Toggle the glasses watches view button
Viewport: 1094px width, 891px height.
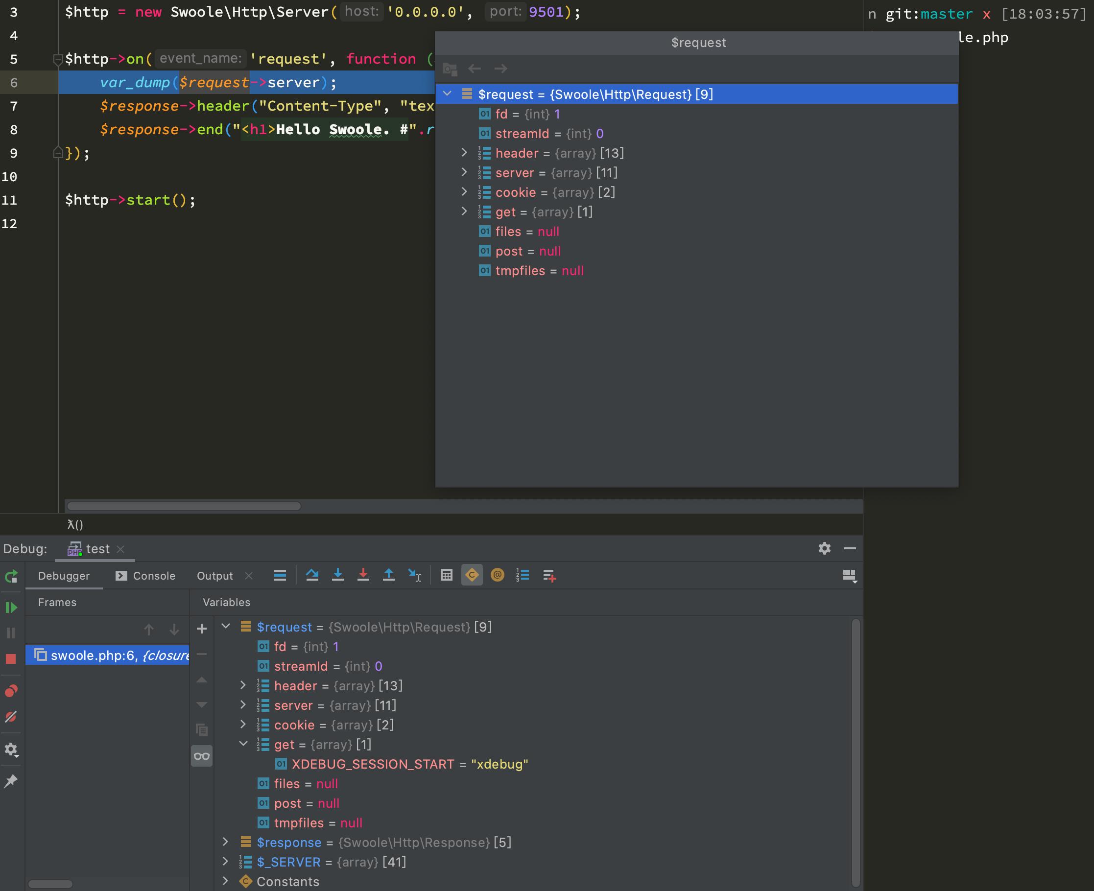(202, 756)
